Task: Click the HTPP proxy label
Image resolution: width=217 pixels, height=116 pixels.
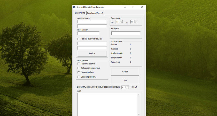Action: point(82,30)
